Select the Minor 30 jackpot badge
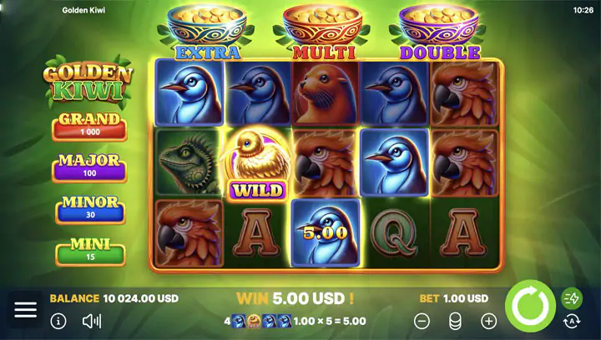The image size is (601, 340). click(x=90, y=210)
